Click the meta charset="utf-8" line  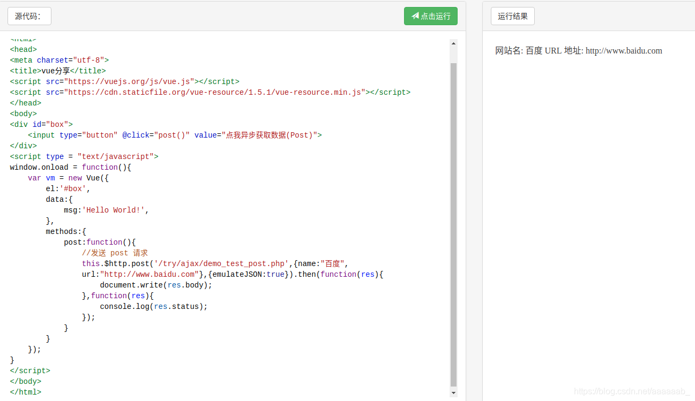(59, 60)
